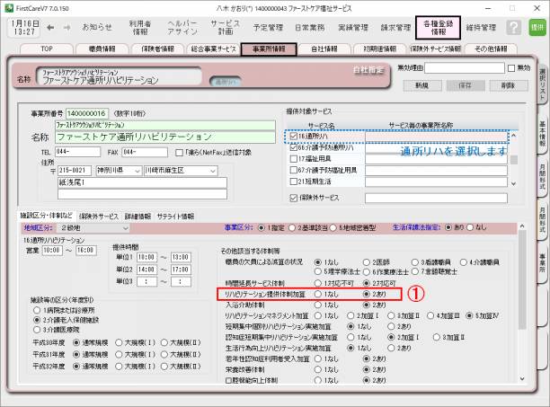The image size is (550, 407).
Task: Switch to the 保険者情報 tab
Action: pos(160,49)
